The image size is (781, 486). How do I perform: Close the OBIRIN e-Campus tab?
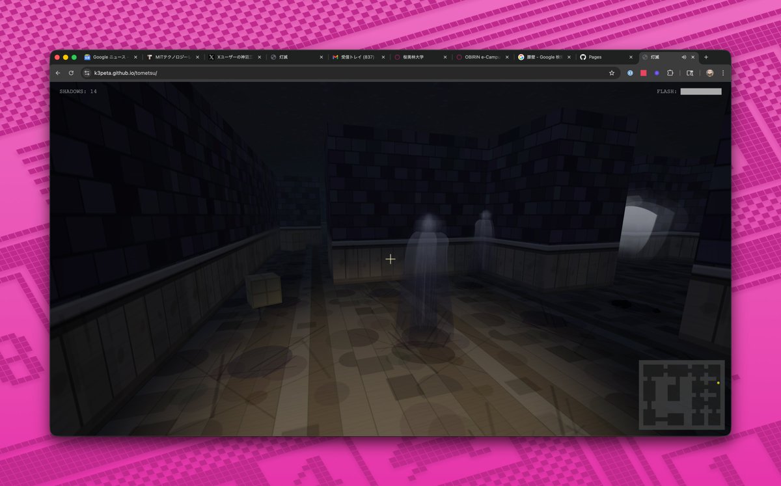507,57
